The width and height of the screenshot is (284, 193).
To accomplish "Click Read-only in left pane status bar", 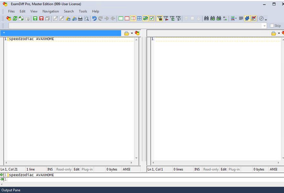I will (x=64, y=169).
